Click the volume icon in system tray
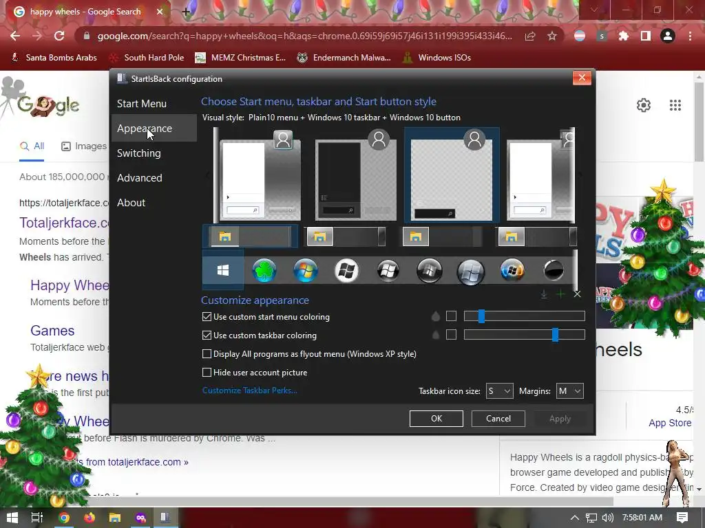 (x=607, y=518)
